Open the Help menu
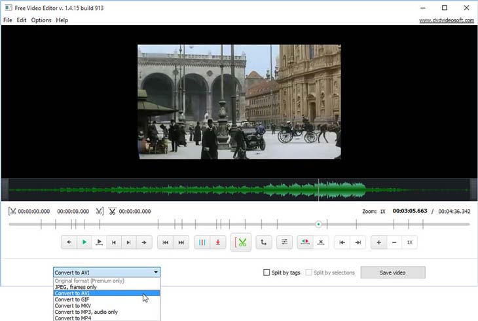The image size is (478, 321). coord(62,20)
